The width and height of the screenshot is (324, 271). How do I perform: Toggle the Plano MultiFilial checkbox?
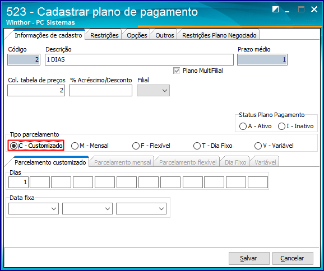[177, 71]
